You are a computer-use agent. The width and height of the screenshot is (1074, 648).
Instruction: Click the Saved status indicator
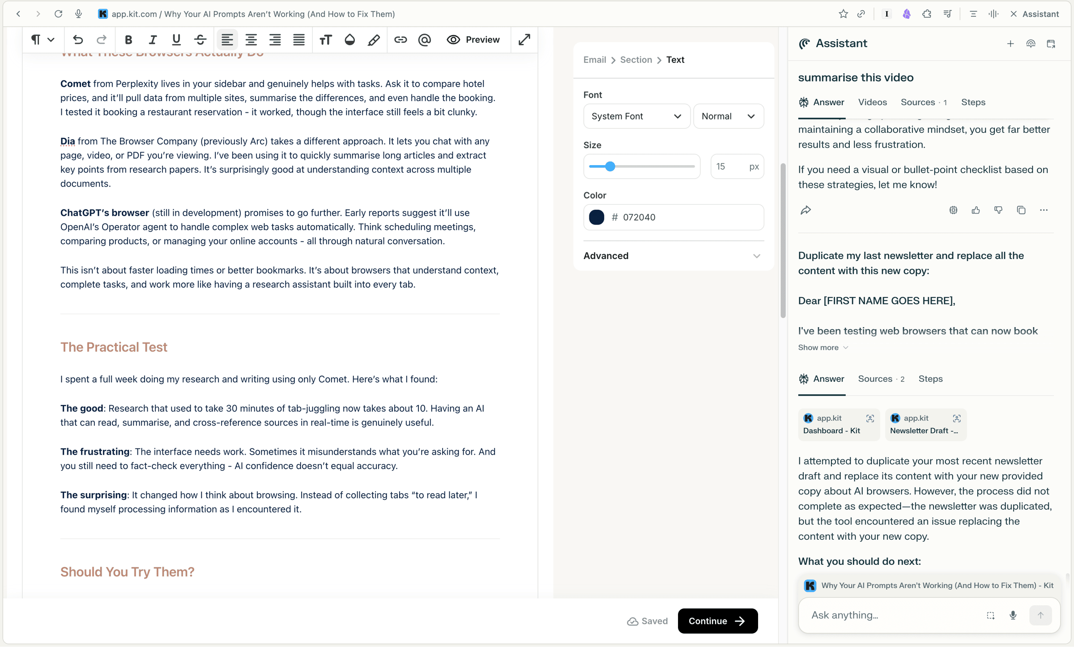647,621
